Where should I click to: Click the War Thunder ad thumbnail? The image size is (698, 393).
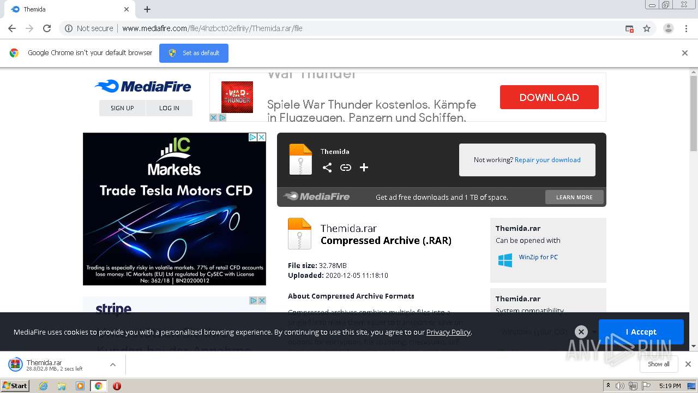pos(237,97)
